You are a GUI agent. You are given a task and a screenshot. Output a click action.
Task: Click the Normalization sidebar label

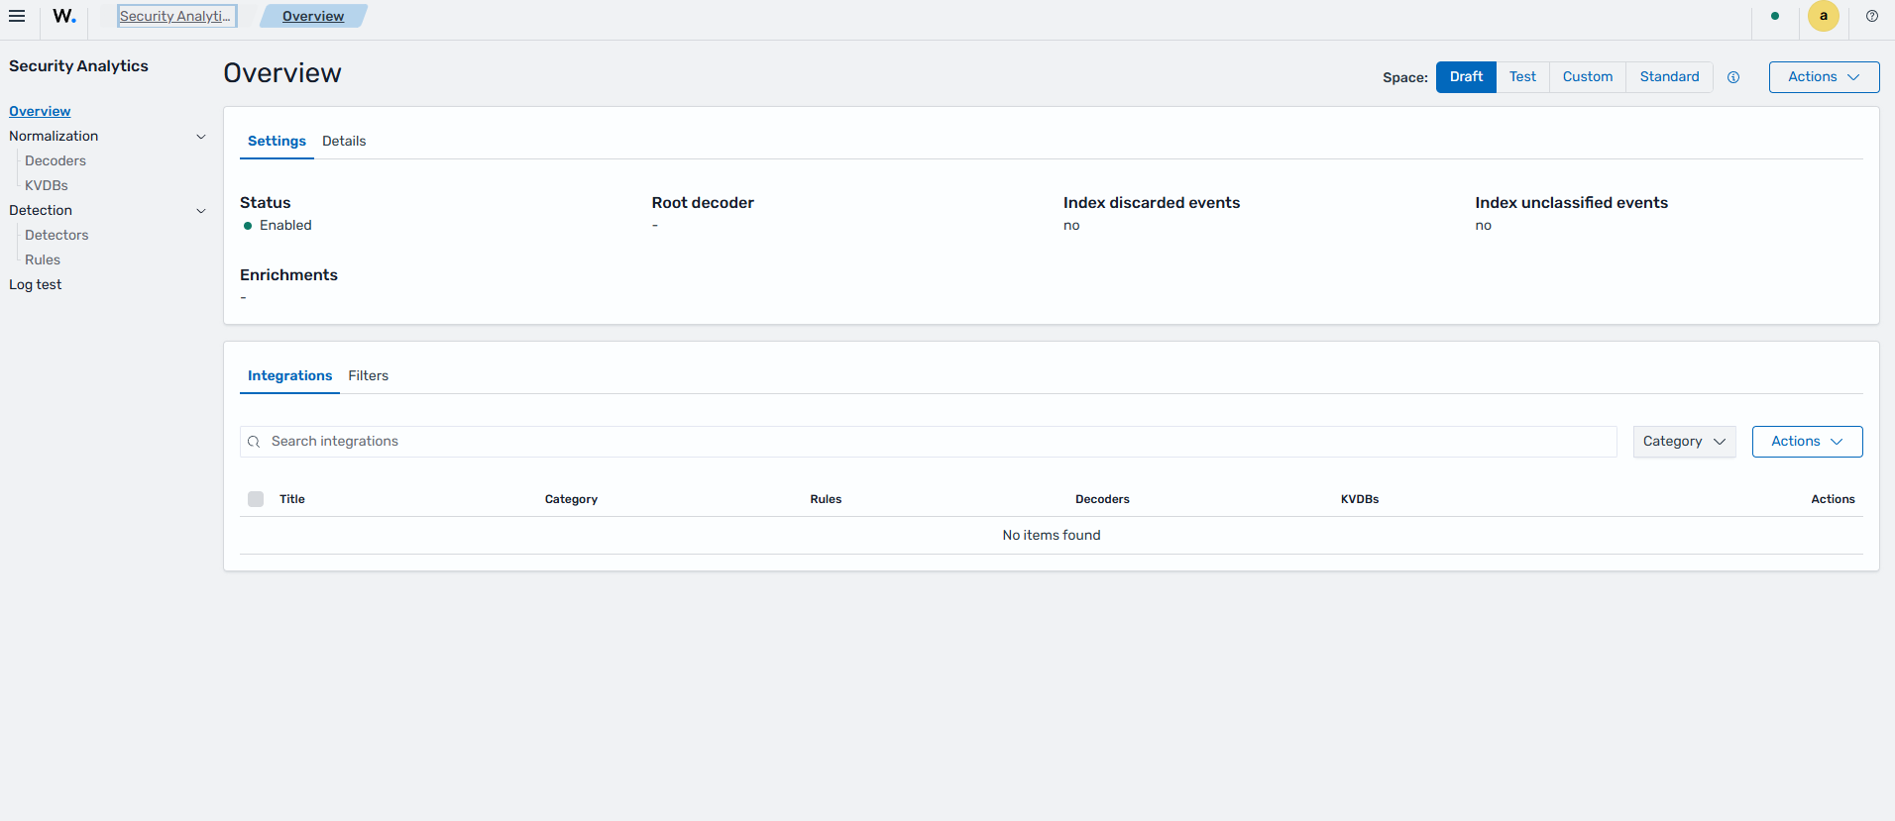(x=54, y=137)
